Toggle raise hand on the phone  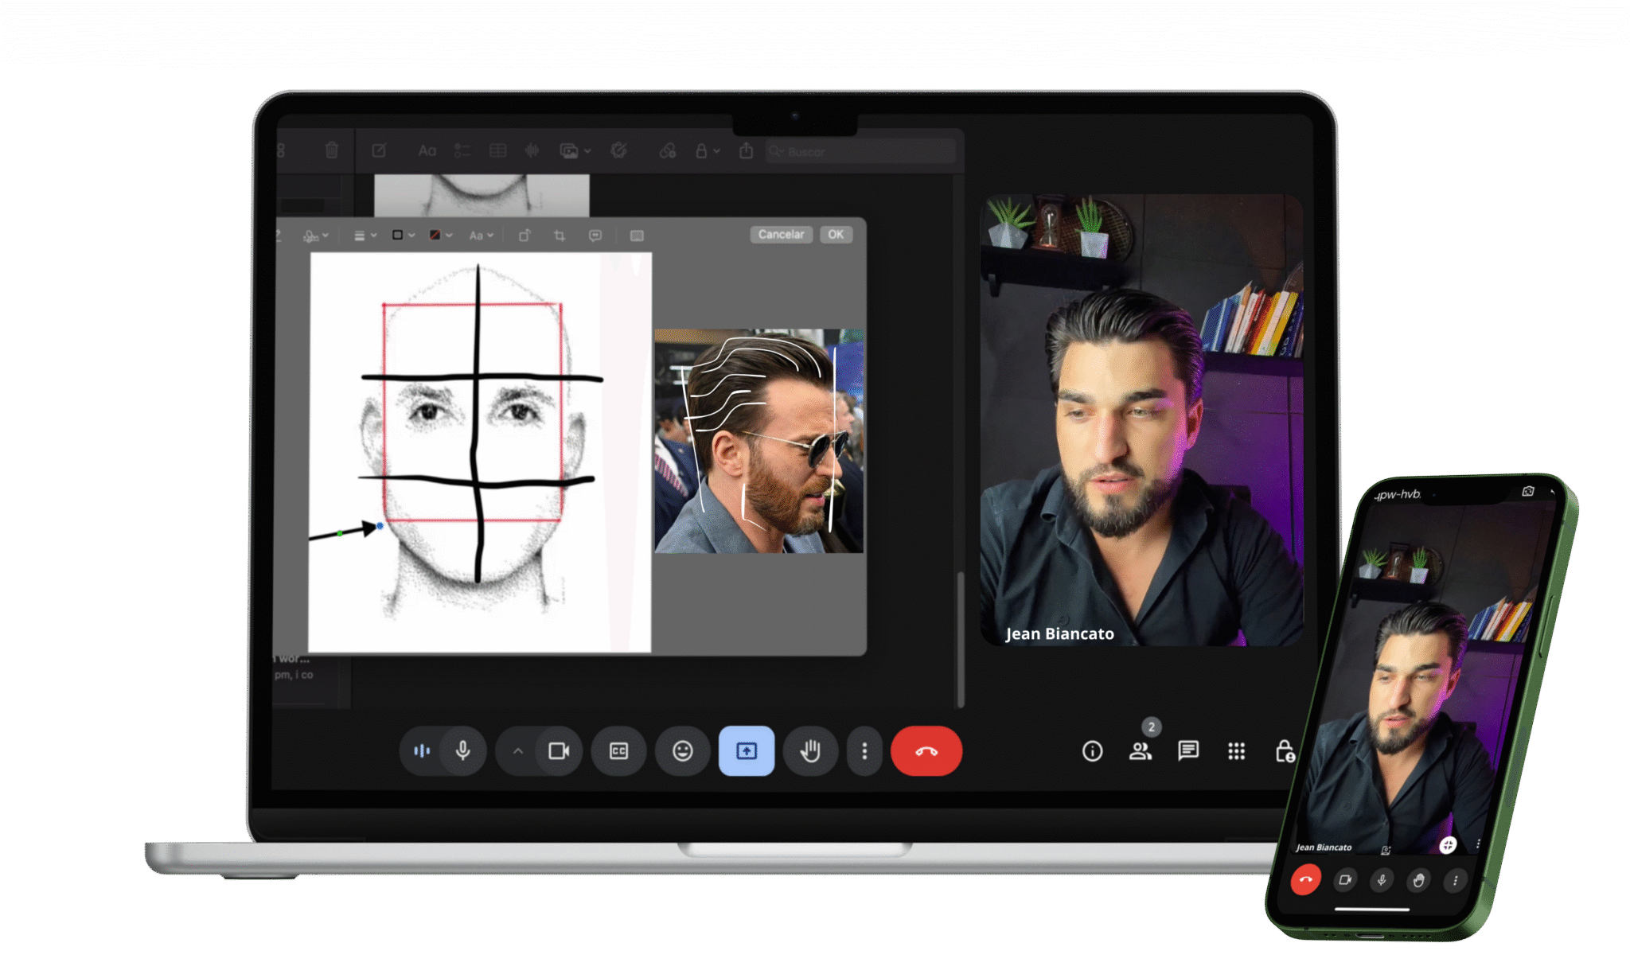point(1418,880)
